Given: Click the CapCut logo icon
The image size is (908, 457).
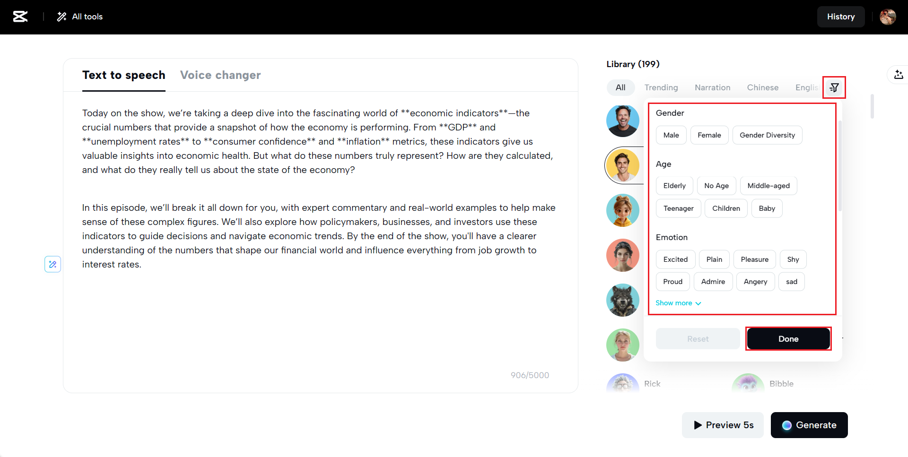Looking at the screenshot, I should coord(20,17).
